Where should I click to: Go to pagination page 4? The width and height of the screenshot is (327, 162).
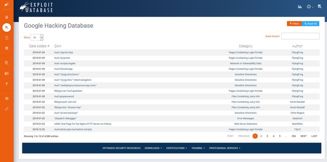274,136
